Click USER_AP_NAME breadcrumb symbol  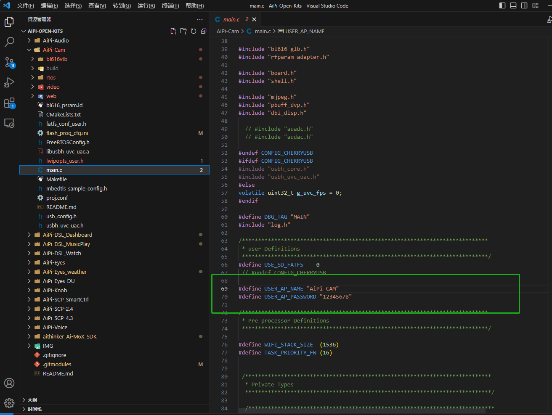click(301, 31)
